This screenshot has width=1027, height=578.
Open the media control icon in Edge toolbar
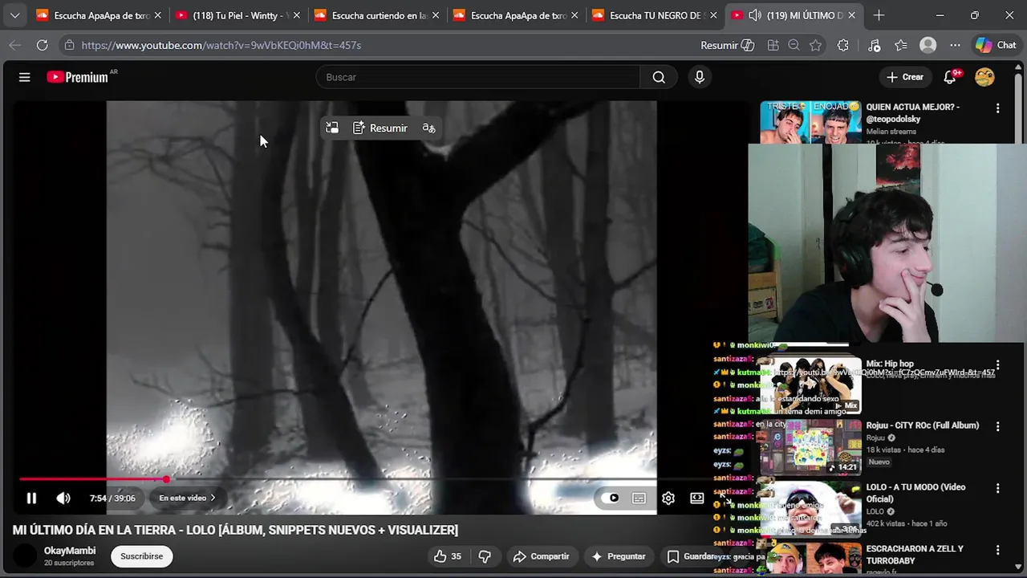point(875,46)
